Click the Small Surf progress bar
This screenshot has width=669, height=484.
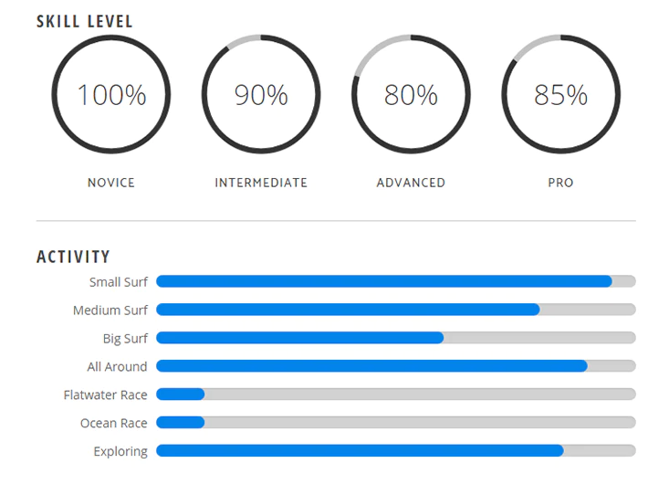click(396, 281)
